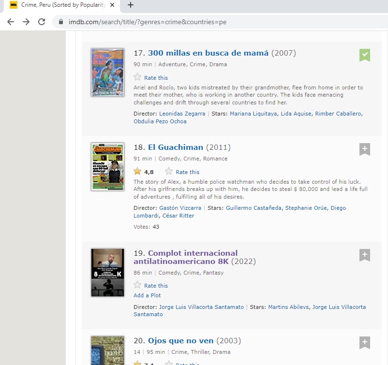This screenshot has height=365, width=388.
Task: Click Rate this for Complot internacional
Action: (x=156, y=286)
